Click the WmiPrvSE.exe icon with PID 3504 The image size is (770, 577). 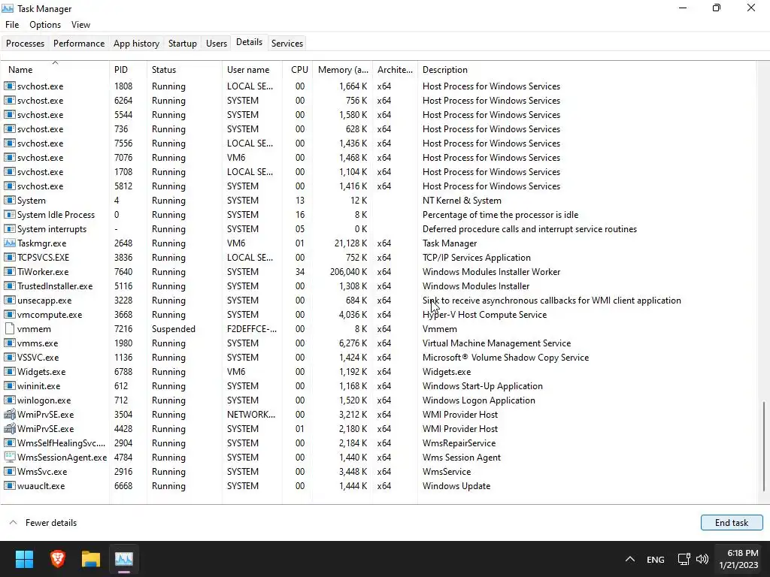click(x=9, y=414)
